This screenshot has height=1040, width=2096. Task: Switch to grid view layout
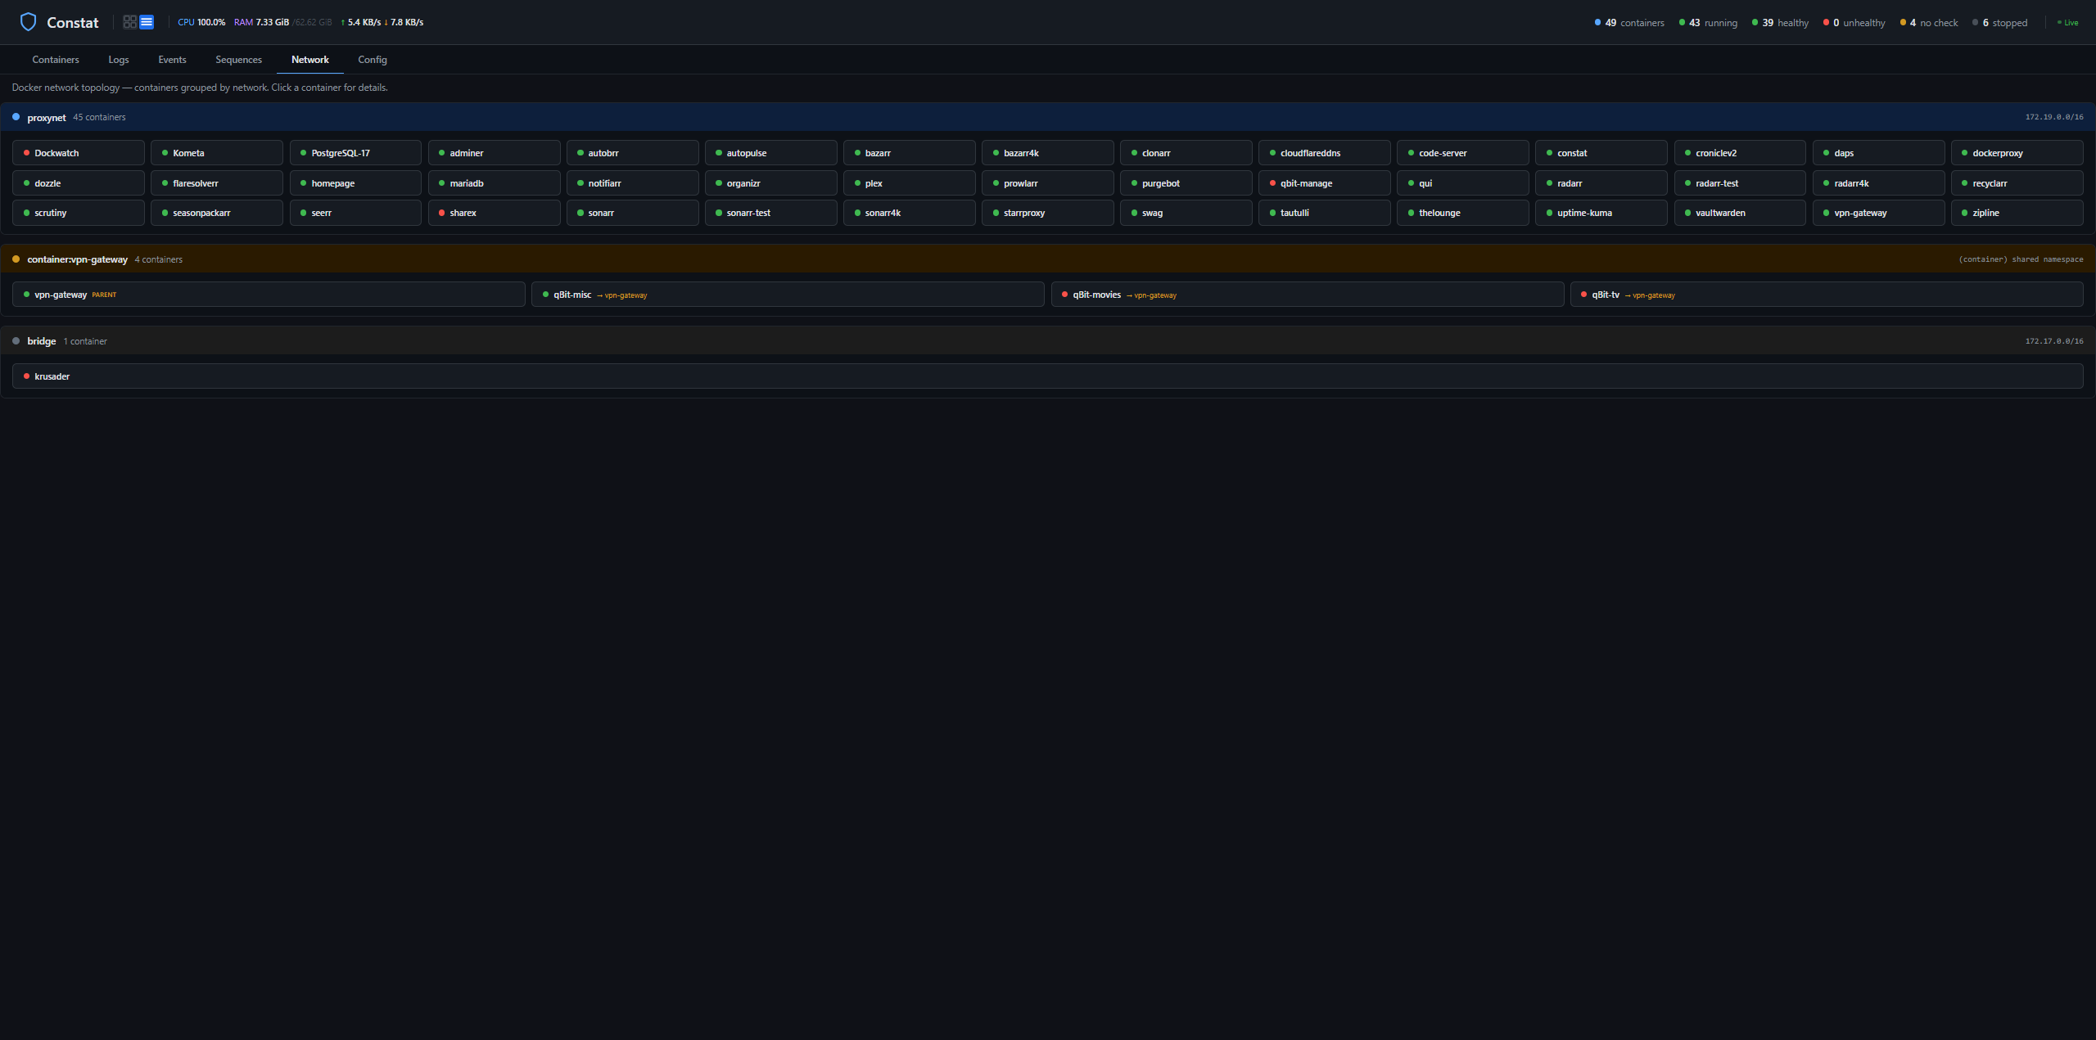[x=129, y=22]
